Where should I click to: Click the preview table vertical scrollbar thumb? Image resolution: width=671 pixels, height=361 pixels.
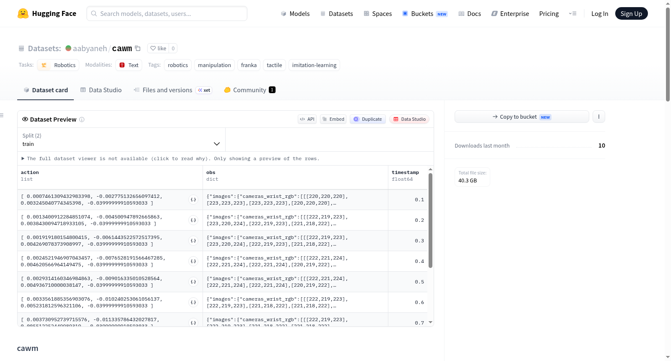pyautogui.click(x=430, y=220)
